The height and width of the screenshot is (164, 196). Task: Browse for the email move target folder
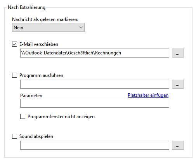pyautogui.click(x=178, y=53)
